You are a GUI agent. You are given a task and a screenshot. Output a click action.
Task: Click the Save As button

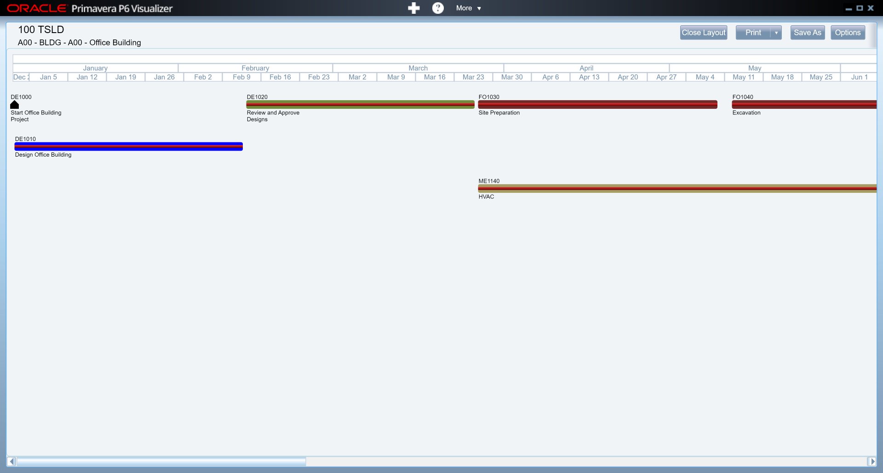tap(807, 33)
